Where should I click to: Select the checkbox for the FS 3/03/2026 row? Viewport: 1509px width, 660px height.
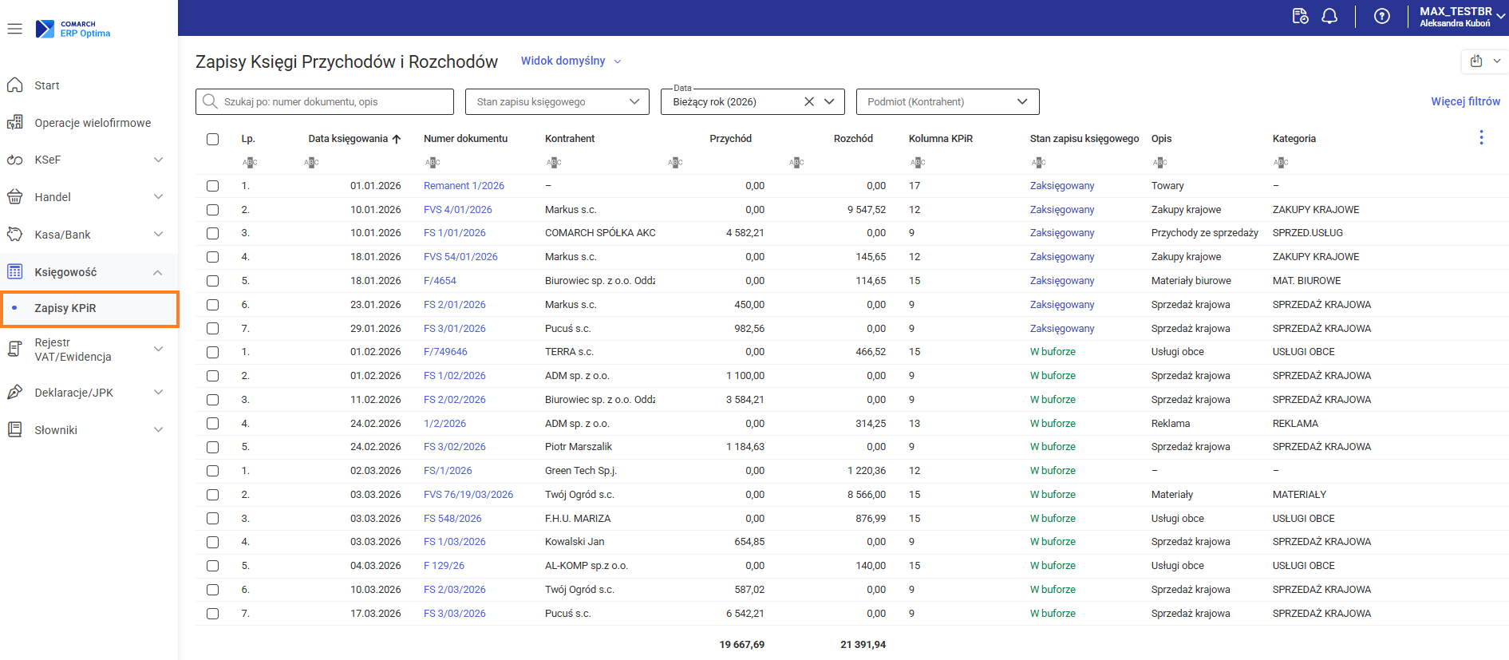tap(212, 614)
